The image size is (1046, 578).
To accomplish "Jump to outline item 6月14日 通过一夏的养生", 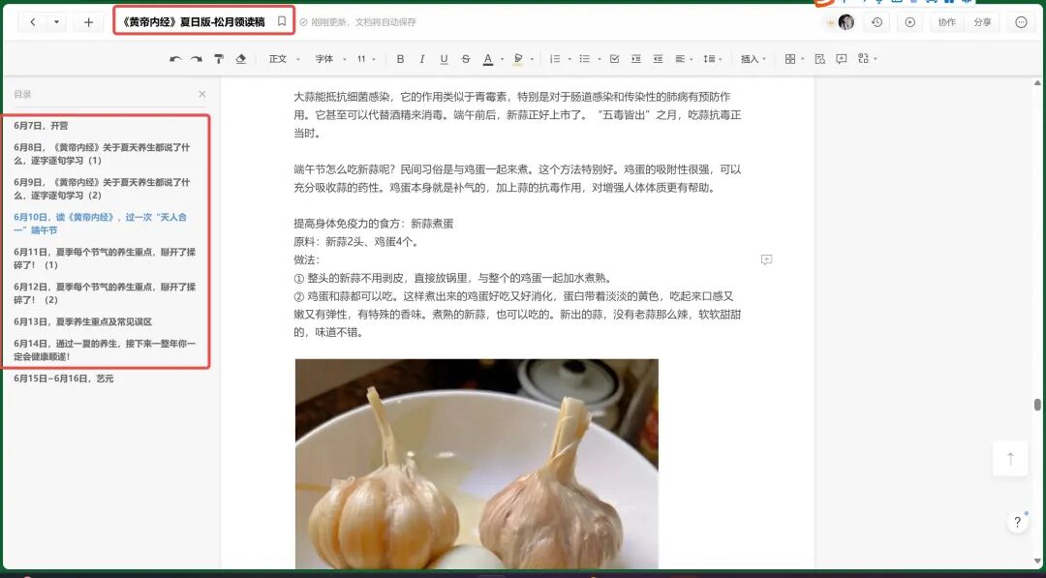I will point(104,350).
